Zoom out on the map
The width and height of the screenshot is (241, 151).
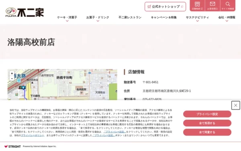coord(12,79)
